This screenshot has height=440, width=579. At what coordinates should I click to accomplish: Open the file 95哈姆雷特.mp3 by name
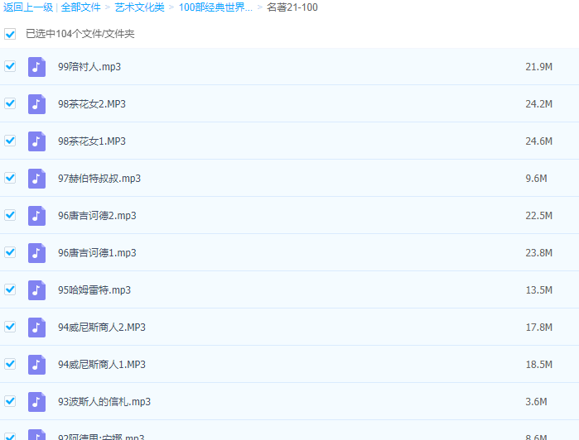[94, 290]
